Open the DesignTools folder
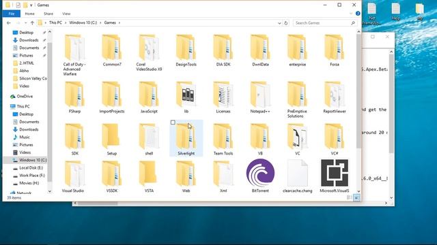This screenshot has width=437, height=245. click(x=186, y=50)
